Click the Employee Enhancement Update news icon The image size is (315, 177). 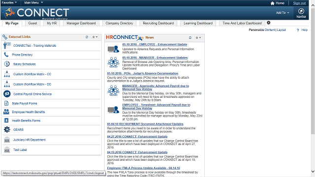point(113,49)
